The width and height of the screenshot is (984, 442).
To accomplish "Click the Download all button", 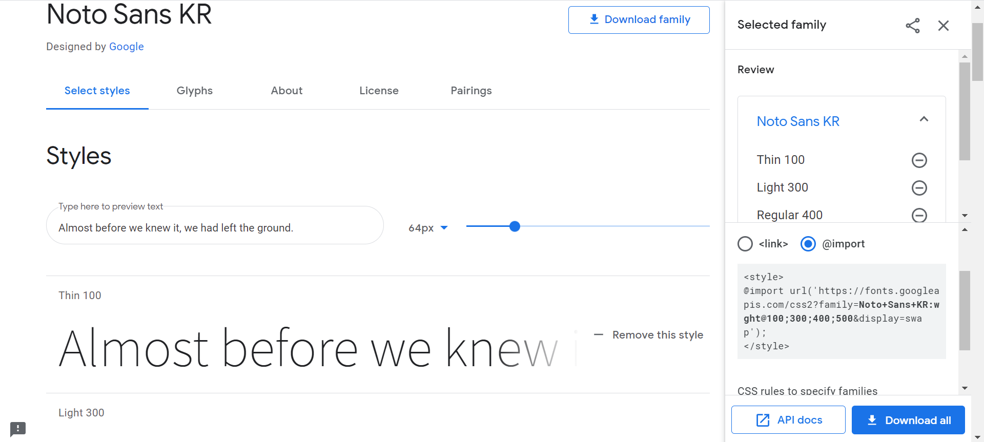I will (x=908, y=420).
